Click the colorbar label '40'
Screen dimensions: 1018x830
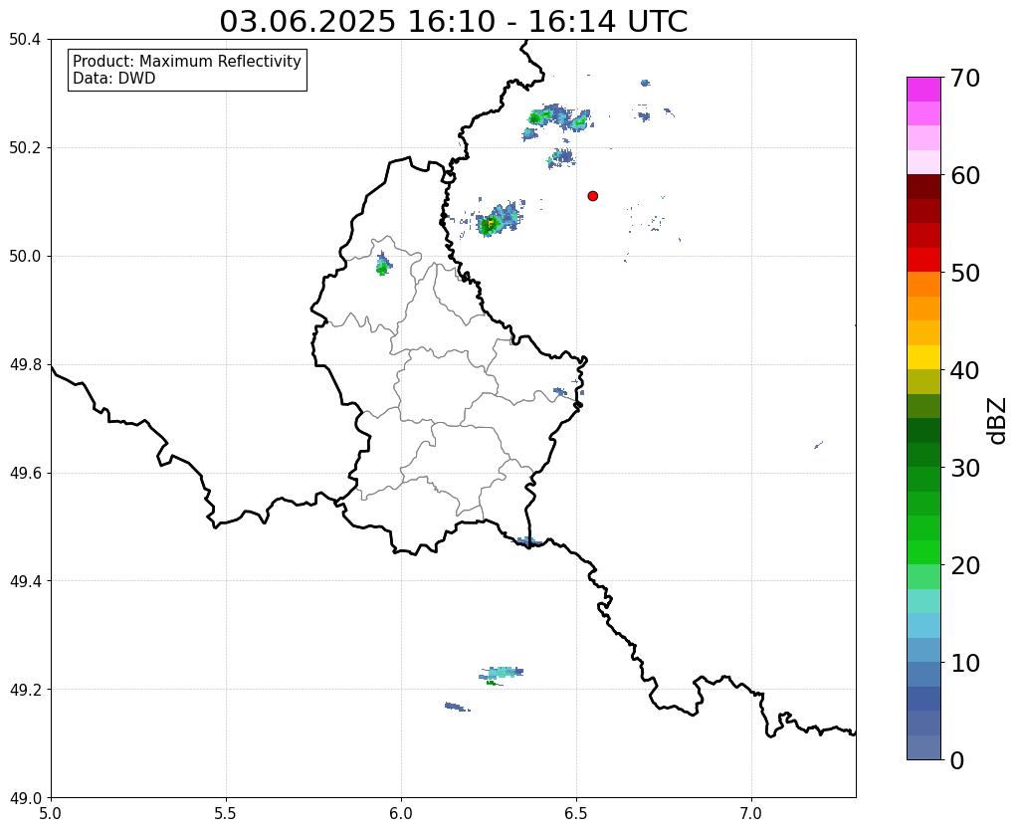[x=965, y=370]
